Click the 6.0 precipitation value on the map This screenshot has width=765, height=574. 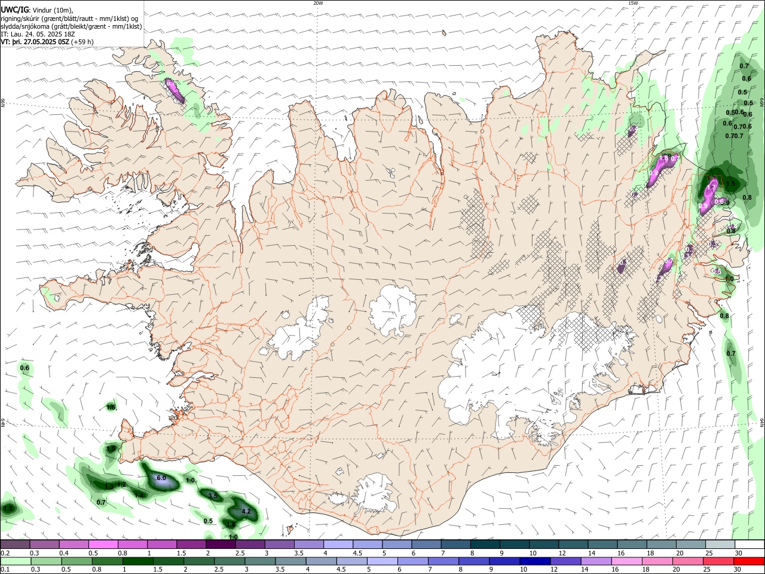pos(161,478)
